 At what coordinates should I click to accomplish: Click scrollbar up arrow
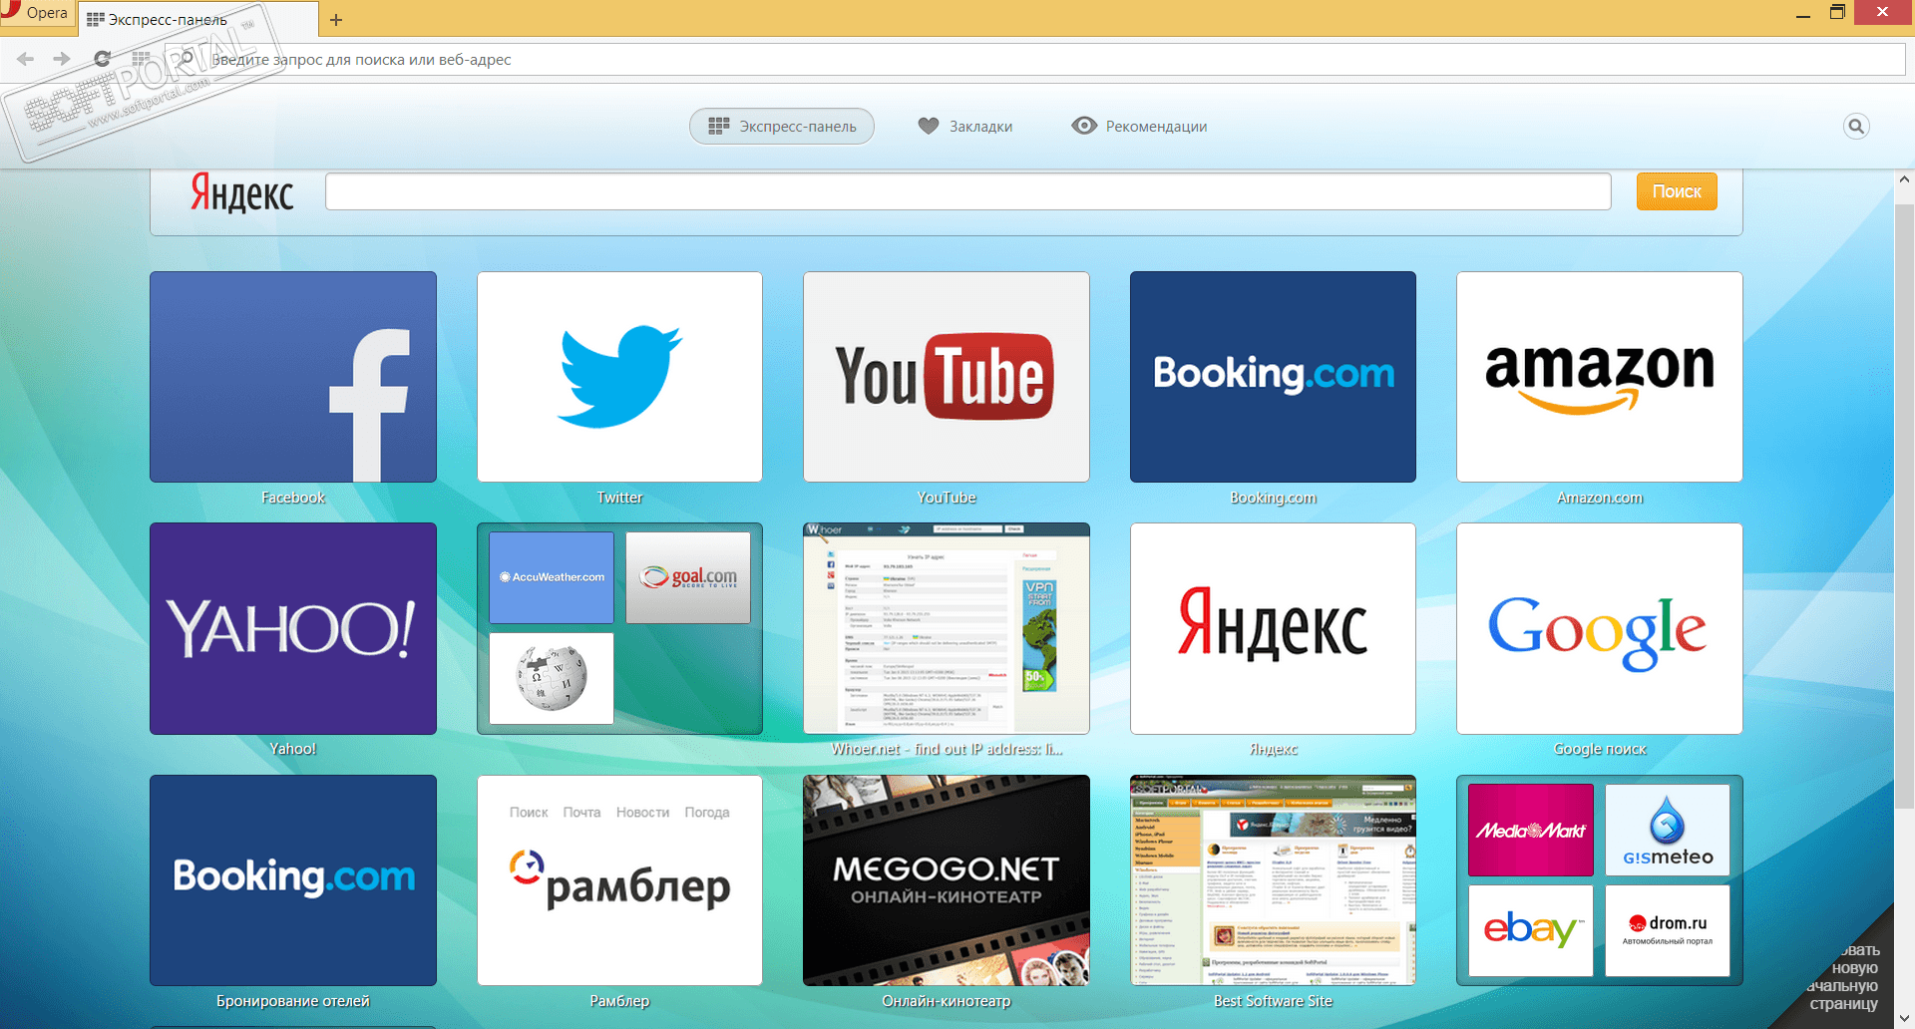[x=1904, y=180]
